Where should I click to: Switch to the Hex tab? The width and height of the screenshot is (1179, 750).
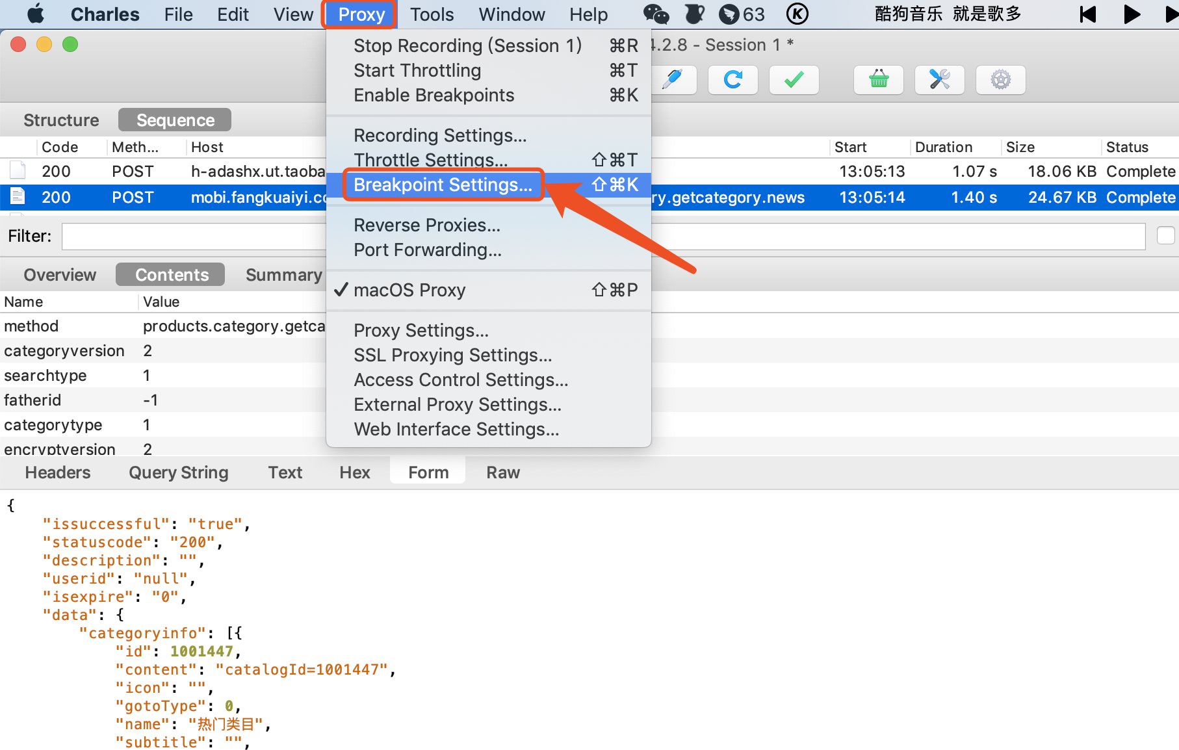[355, 472]
